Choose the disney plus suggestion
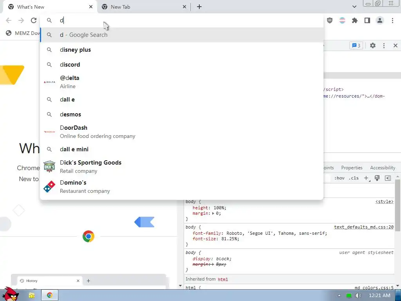 click(182, 50)
